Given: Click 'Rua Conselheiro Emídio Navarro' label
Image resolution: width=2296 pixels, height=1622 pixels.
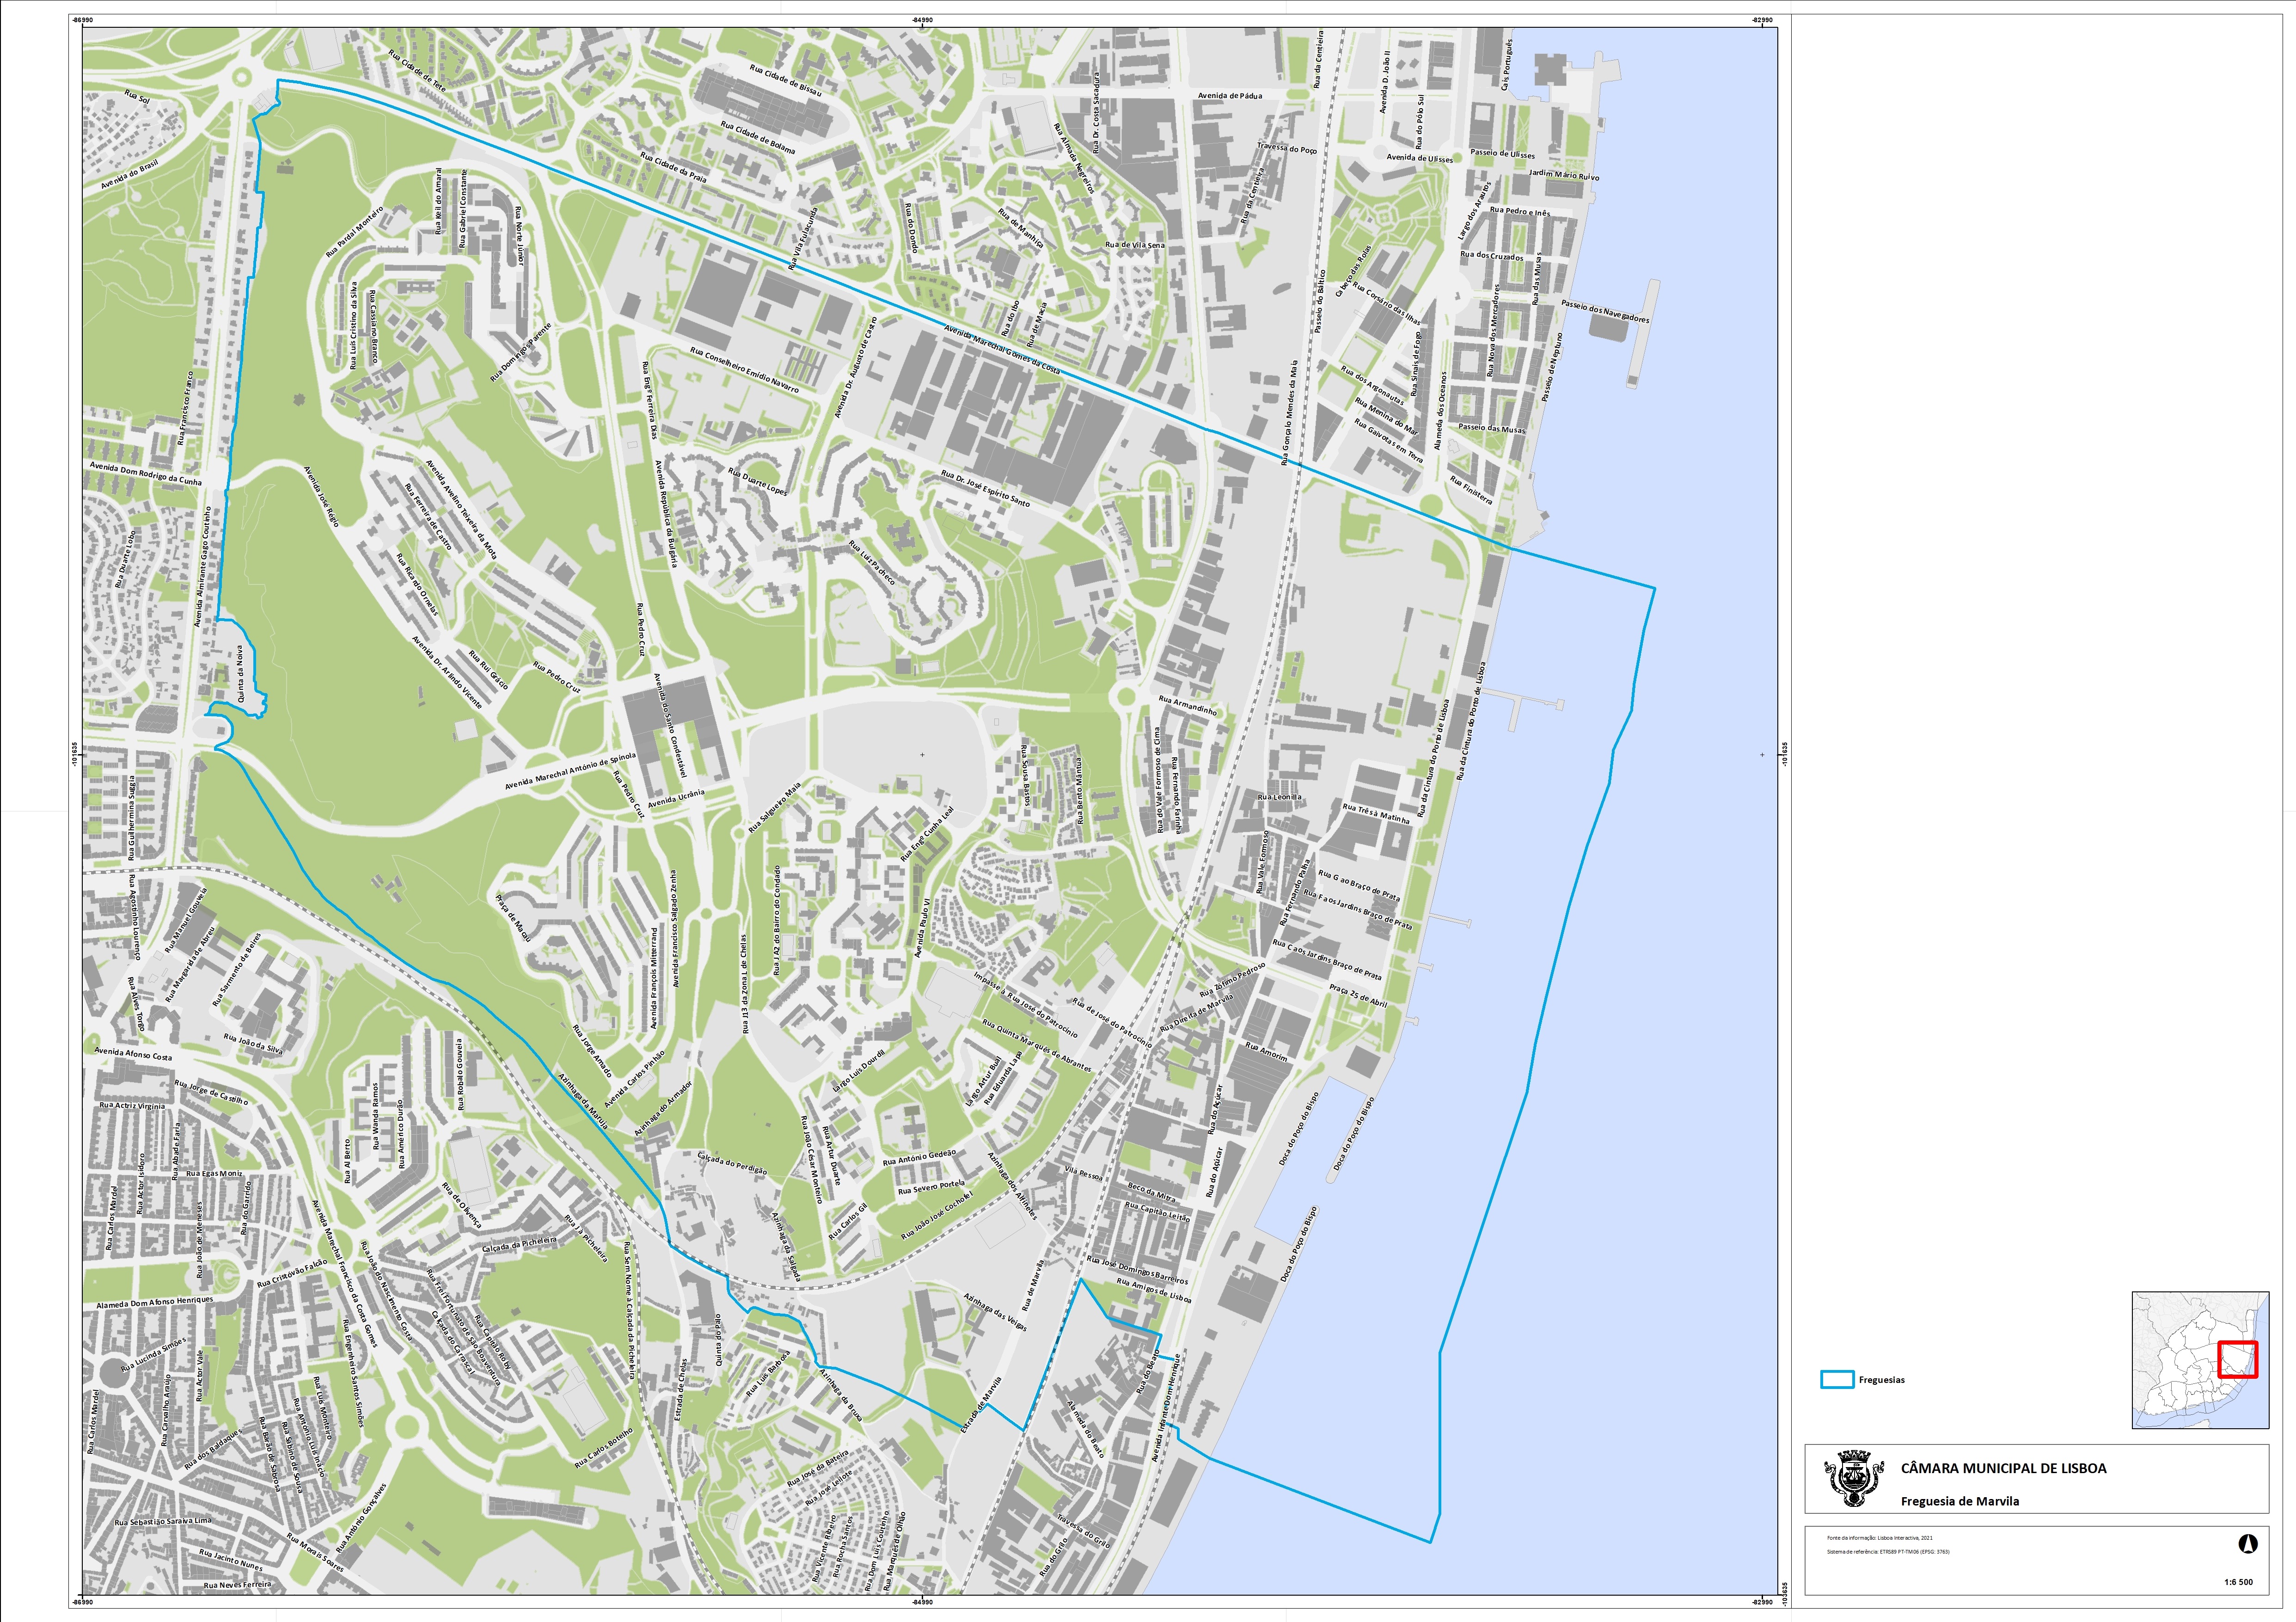Looking at the screenshot, I should (744, 370).
